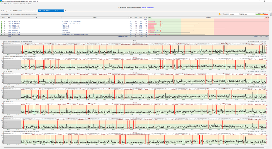Click the green hop 7 number badge
Screen dimensions: 272x149
pos(2,32)
